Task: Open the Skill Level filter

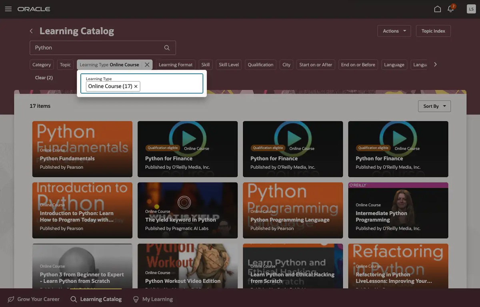Action: click(x=228, y=65)
